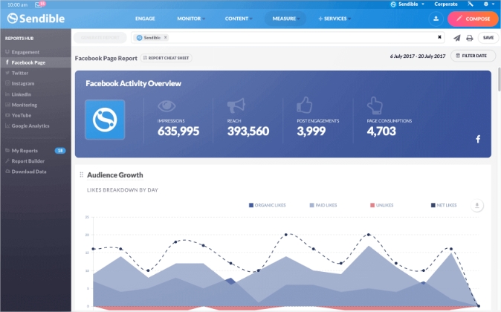Click the Save button
This screenshot has width=501, height=312.
tap(488, 38)
